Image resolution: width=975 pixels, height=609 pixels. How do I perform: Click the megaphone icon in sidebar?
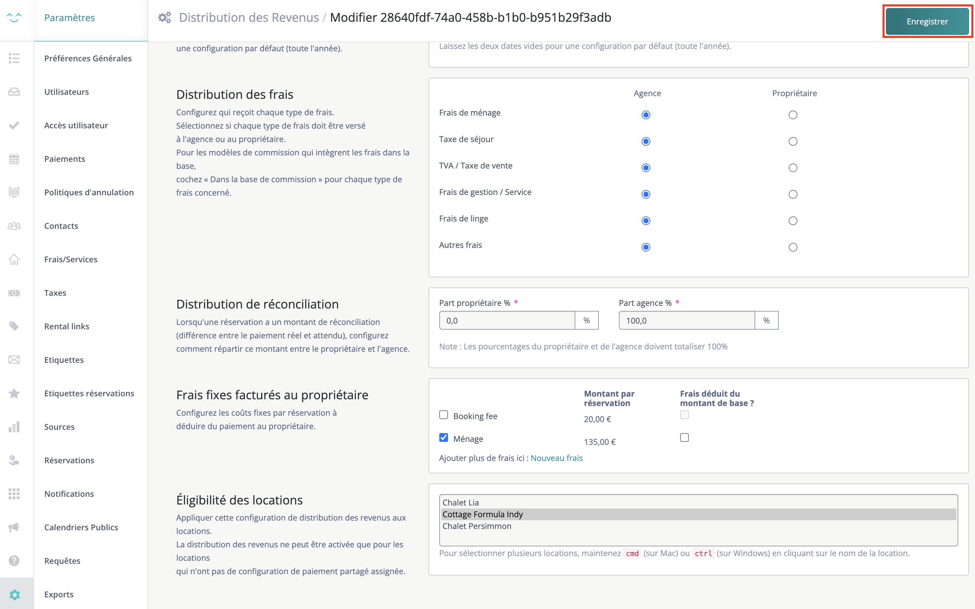14,527
